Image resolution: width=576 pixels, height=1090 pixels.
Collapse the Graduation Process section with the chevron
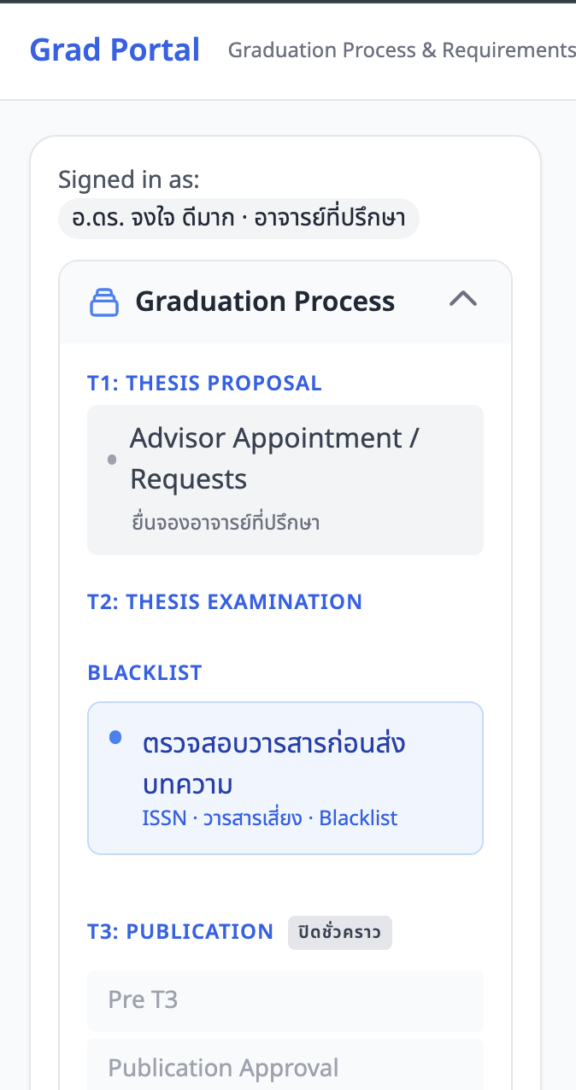(x=463, y=300)
